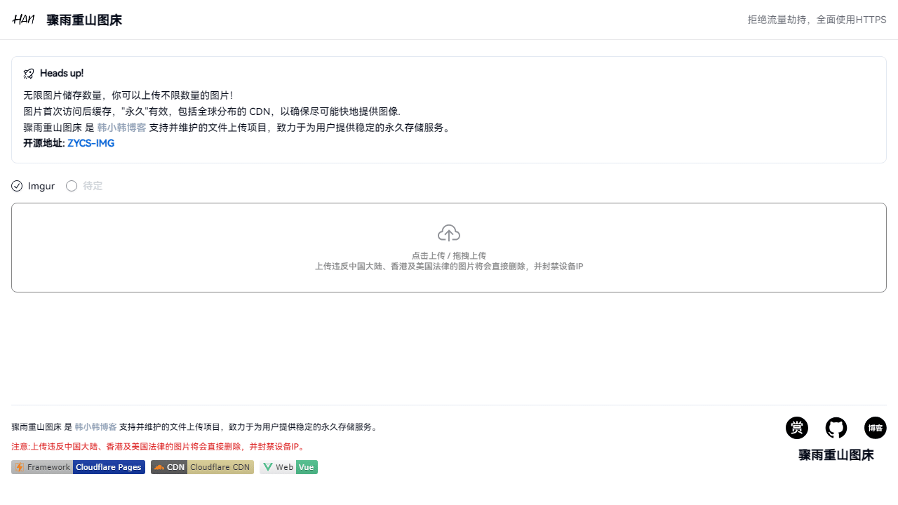Click the Heads up! notice heading

pyautogui.click(x=62, y=74)
